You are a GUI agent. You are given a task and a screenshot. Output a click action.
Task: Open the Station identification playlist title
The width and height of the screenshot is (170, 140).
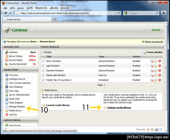pyautogui.click(x=56, y=75)
